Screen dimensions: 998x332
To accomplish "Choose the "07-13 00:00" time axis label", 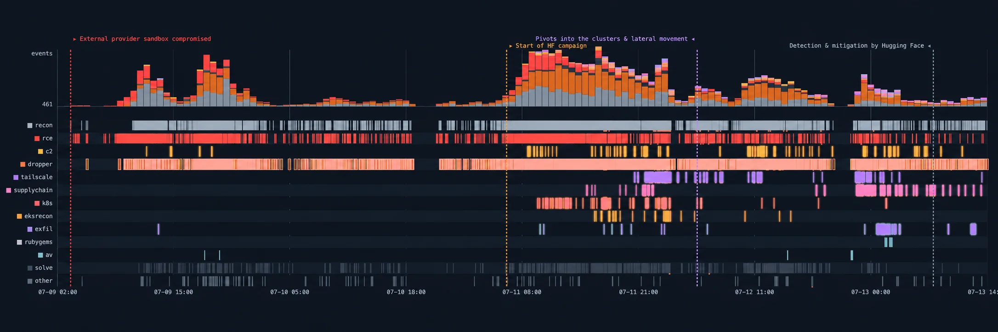I will [x=871, y=292].
